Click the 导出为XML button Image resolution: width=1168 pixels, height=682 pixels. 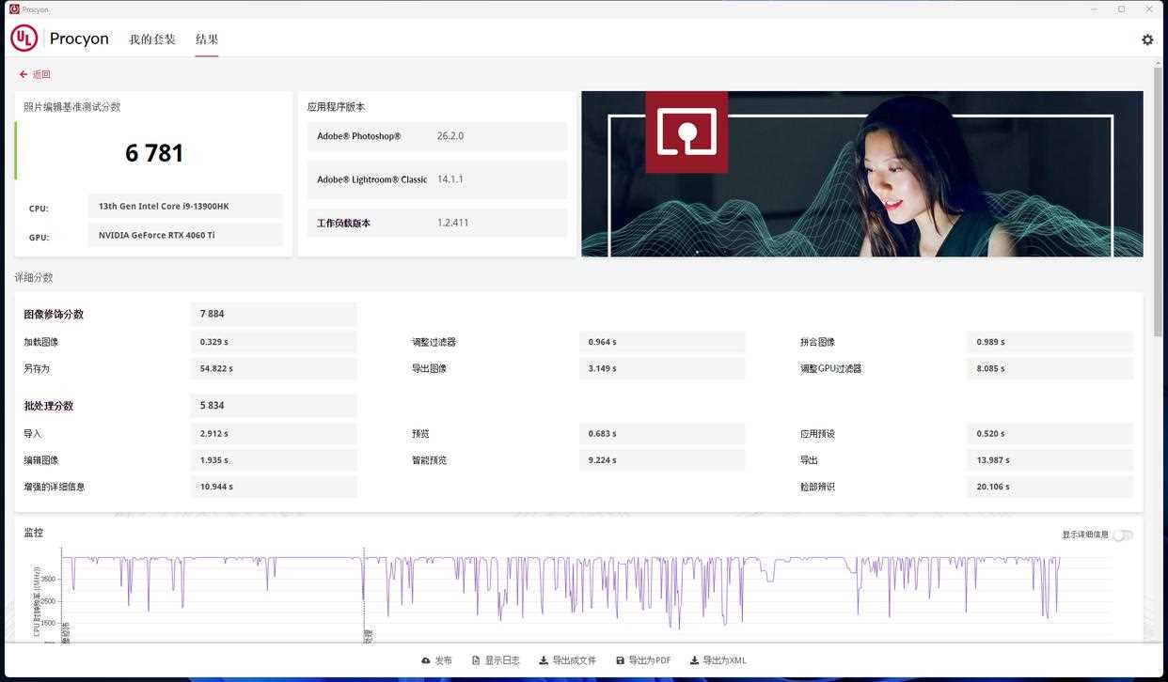tap(718, 660)
